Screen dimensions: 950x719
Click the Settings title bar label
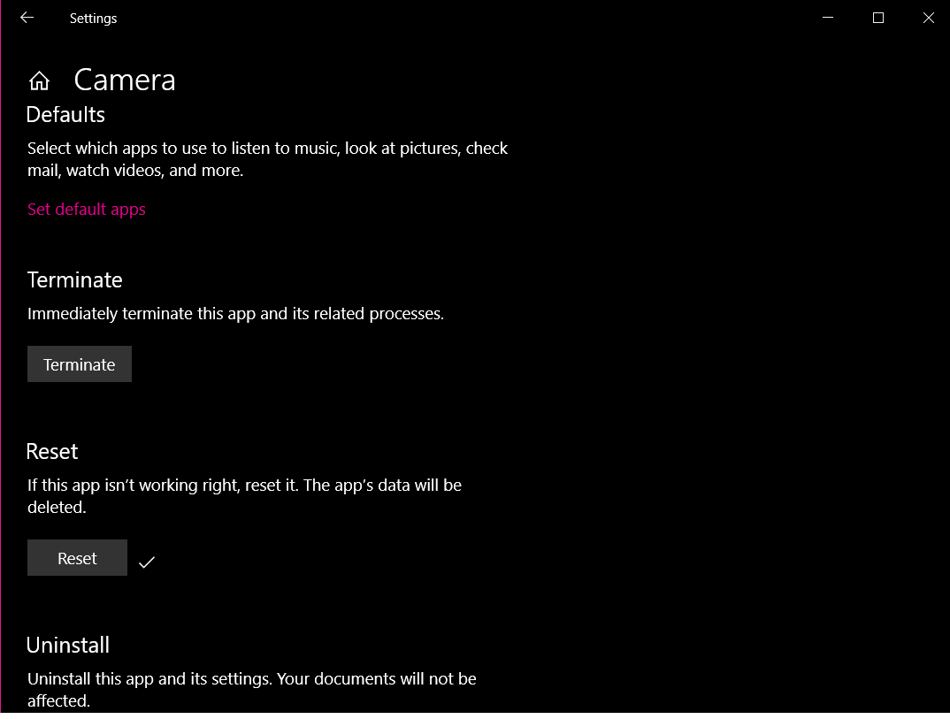pos(93,18)
